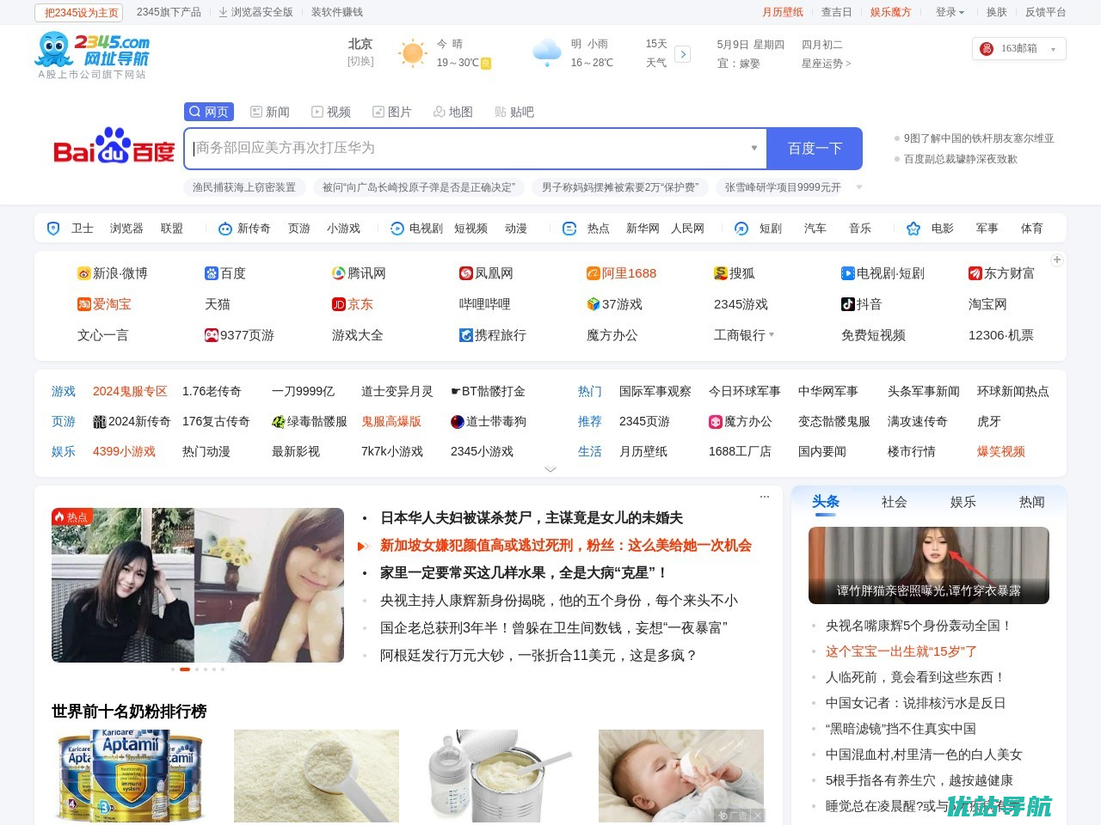
Task: Switch to the 娱乐 news tab
Action: tap(963, 502)
